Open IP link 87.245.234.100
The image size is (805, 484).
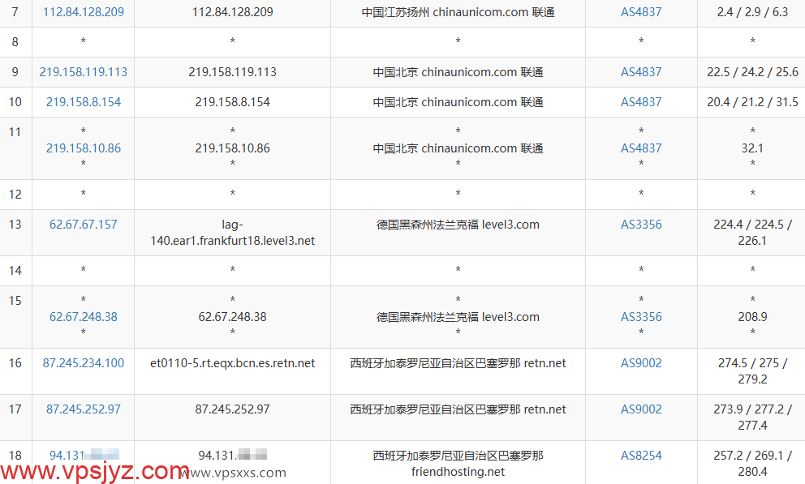pos(83,363)
